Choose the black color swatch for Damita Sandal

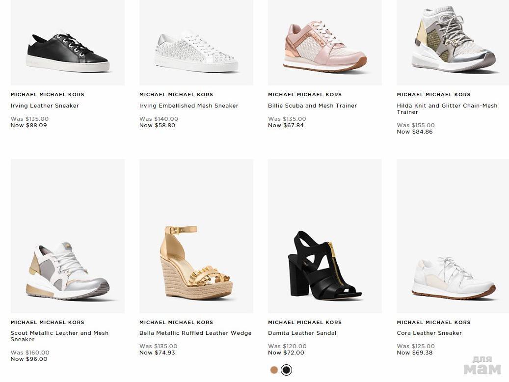286,370
